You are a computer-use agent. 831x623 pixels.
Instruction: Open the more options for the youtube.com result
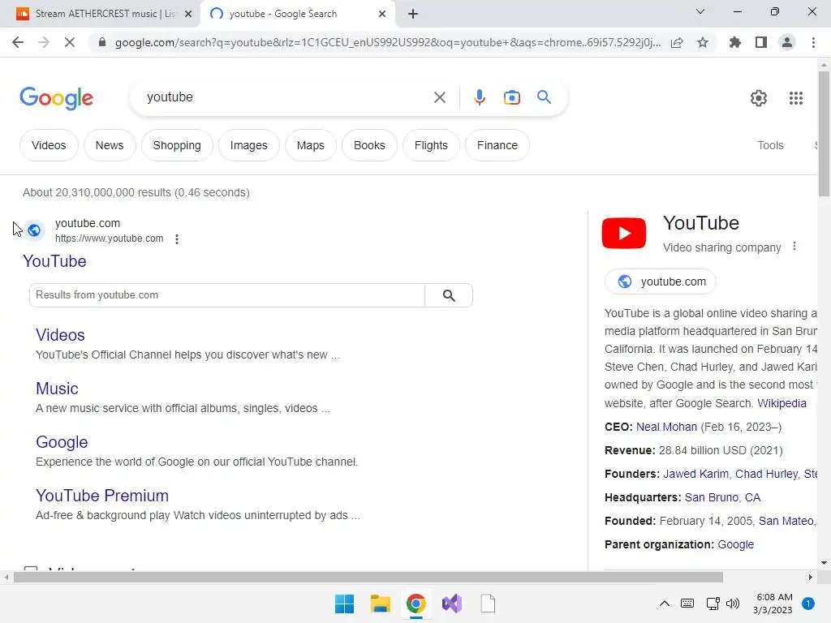[177, 239]
